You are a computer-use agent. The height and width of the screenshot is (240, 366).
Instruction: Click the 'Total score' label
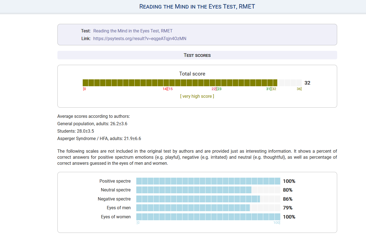point(192,74)
